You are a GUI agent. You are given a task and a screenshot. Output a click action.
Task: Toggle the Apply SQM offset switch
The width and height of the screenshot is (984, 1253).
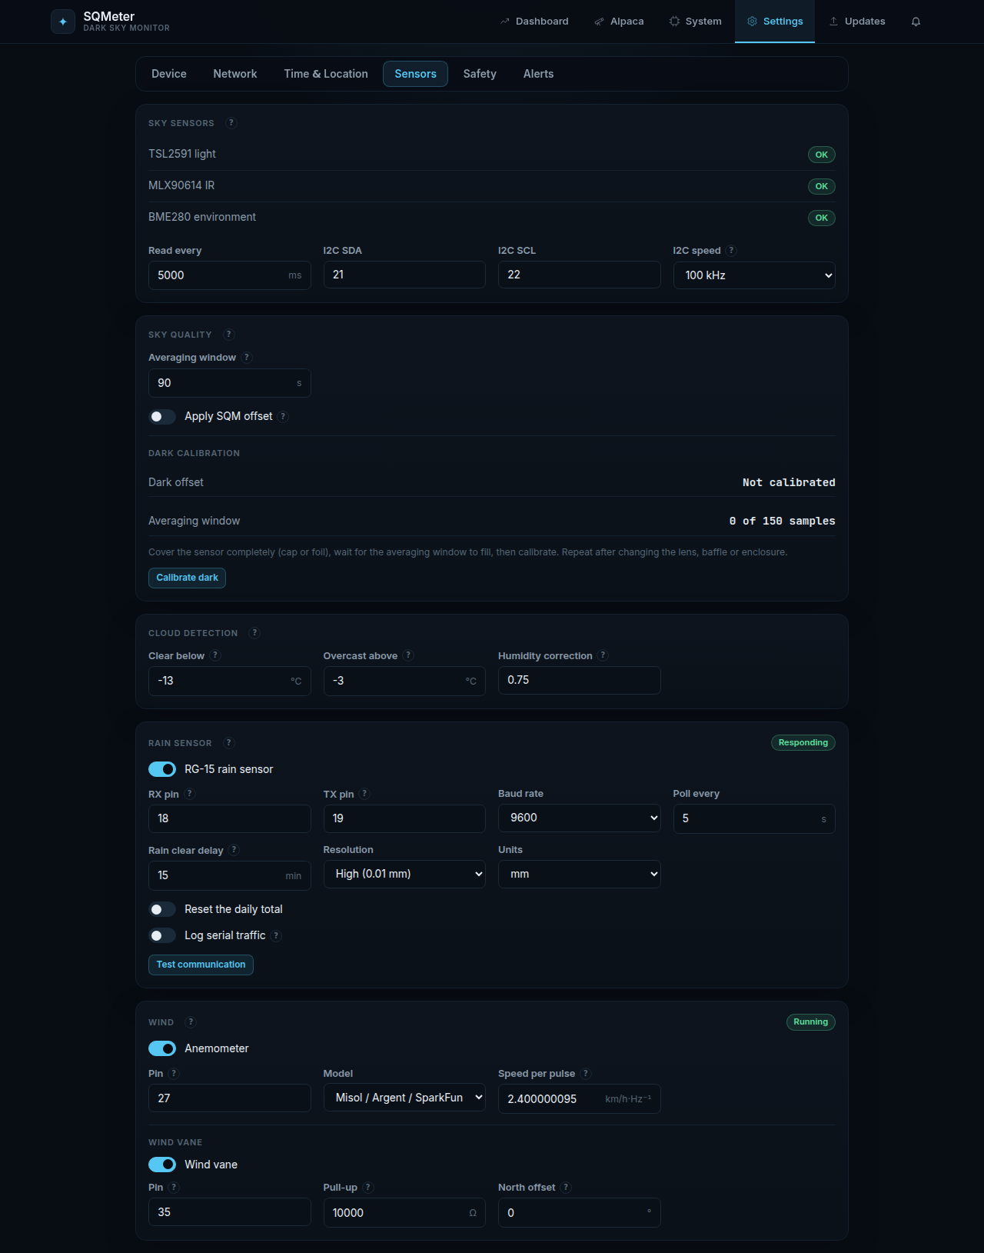point(162,416)
